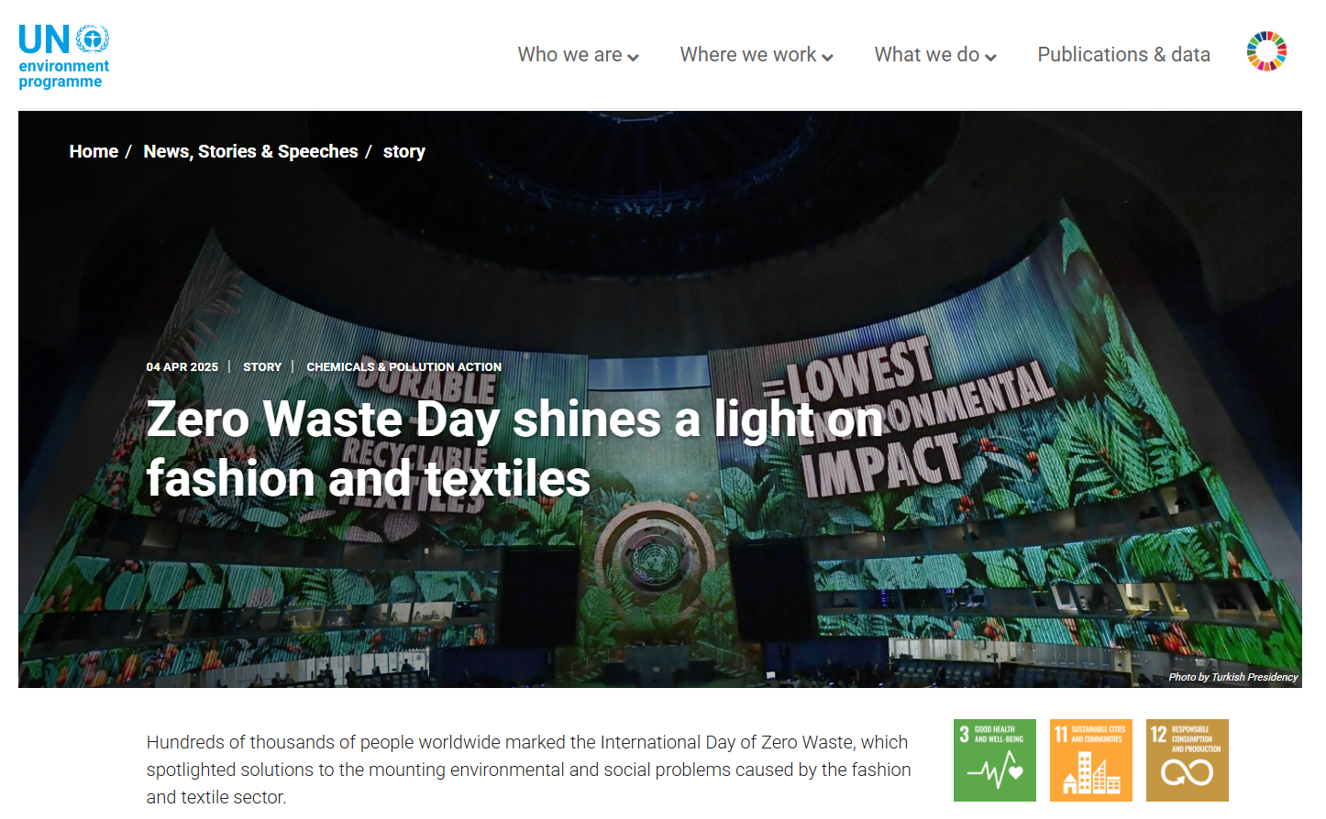Expand the What we do chevron

coord(990,57)
